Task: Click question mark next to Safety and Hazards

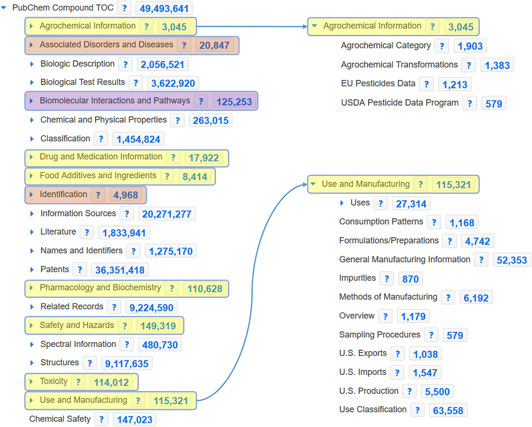Action: (x=125, y=326)
